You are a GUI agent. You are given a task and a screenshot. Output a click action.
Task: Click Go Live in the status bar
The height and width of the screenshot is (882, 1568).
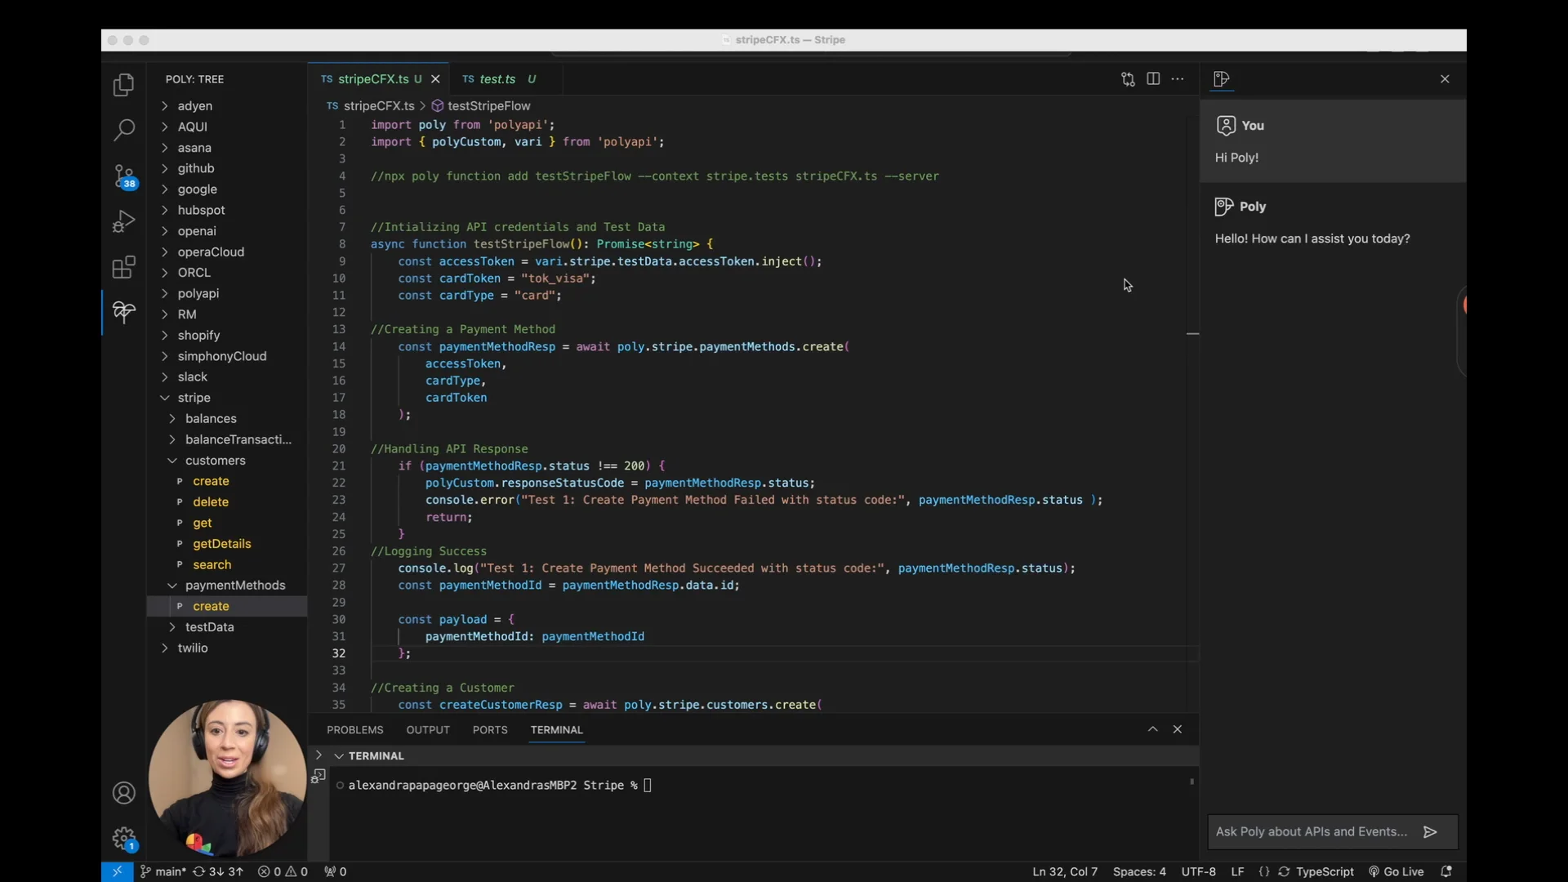click(1396, 871)
